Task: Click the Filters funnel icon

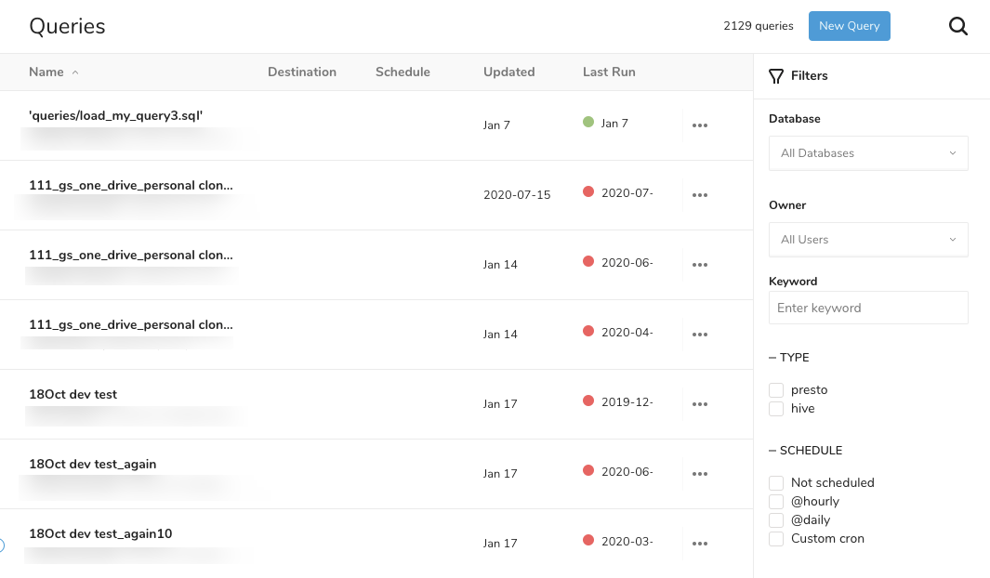Action: pyautogui.click(x=776, y=76)
